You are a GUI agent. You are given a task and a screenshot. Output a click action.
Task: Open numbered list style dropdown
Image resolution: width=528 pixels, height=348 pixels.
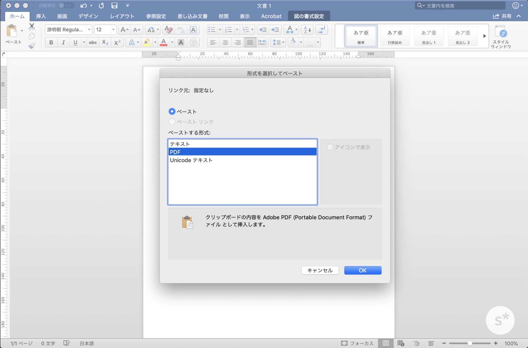[237, 30]
